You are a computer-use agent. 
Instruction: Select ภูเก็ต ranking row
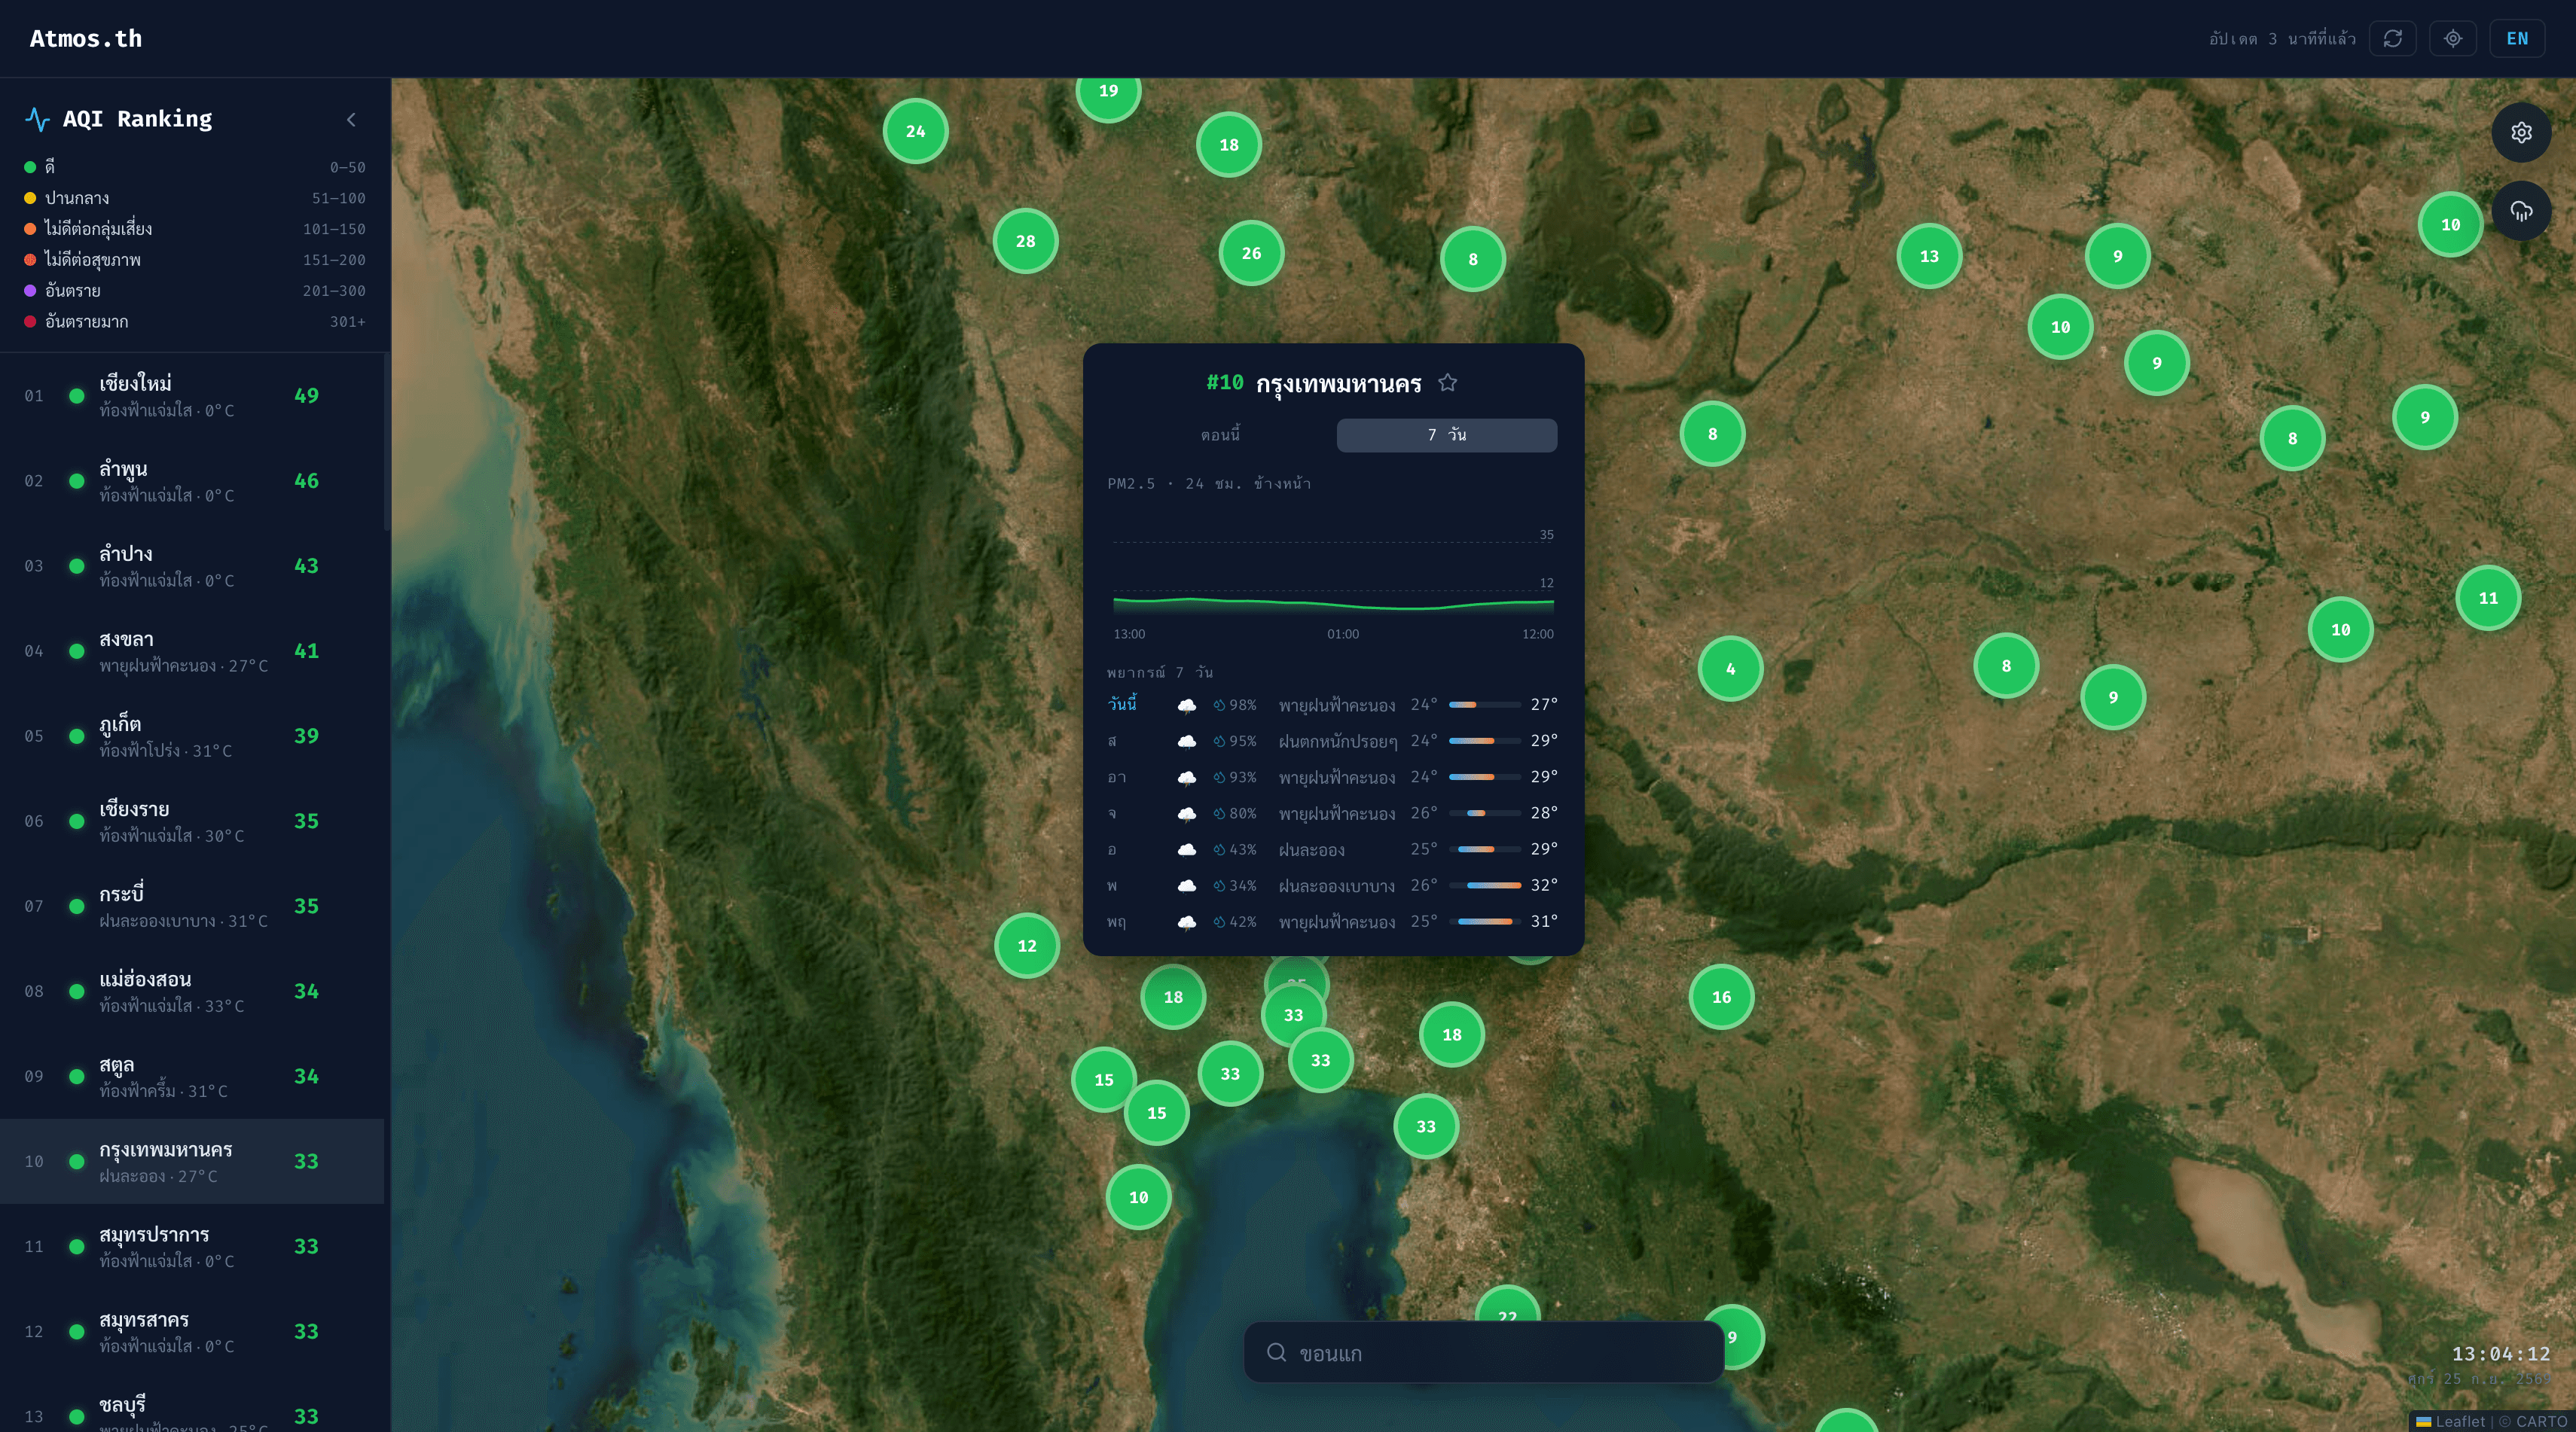(x=192, y=736)
